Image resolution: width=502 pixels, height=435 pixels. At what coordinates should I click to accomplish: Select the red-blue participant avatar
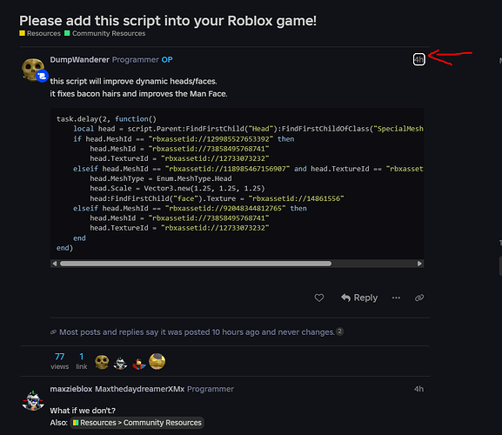tap(139, 363)
